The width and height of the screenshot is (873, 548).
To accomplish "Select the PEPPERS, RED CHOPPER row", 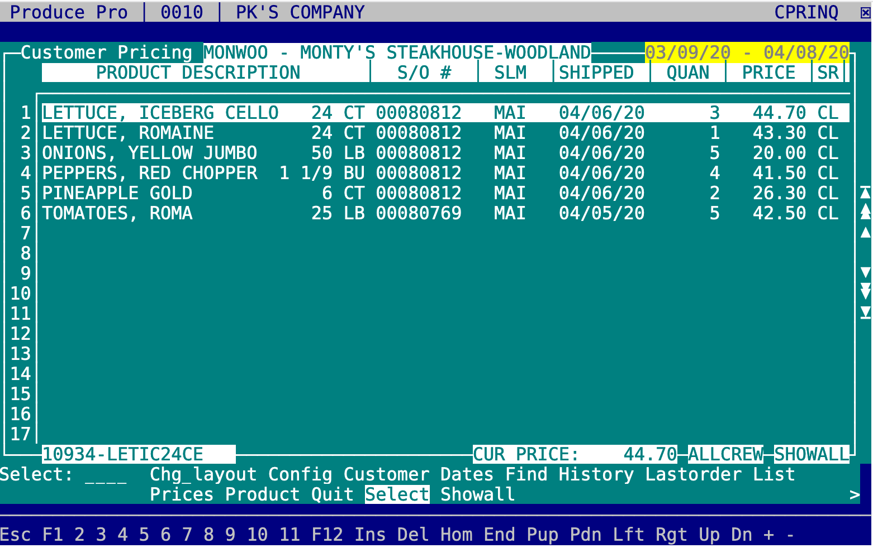I will point(445,173).
